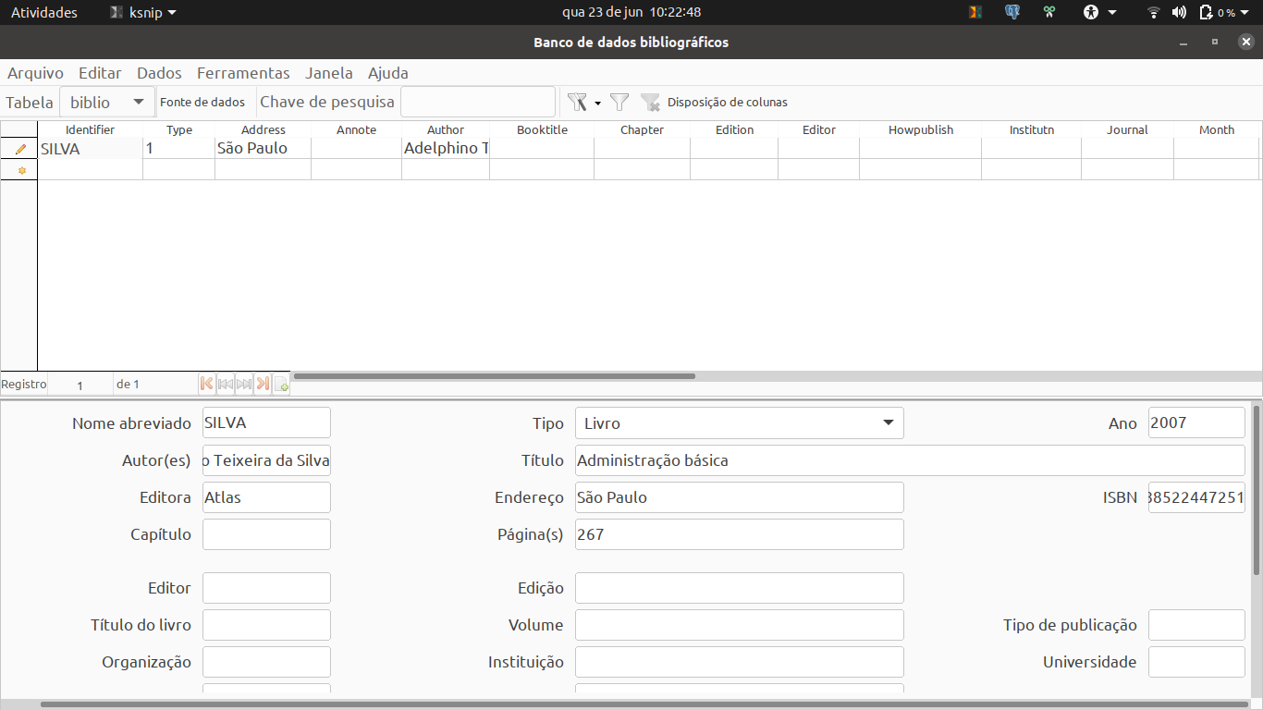
Task: Click the form vertical scrollbar
Action: pos(1257,489)
